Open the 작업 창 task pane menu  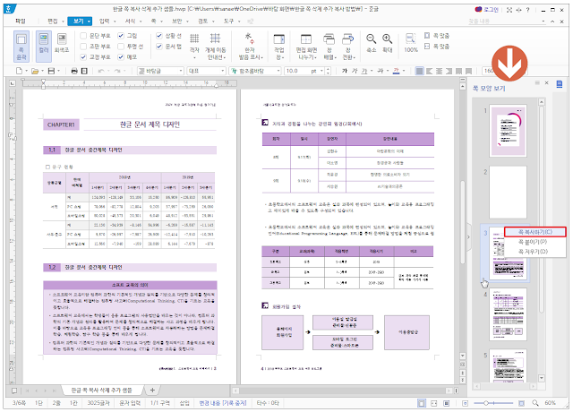tap(279, 46)
